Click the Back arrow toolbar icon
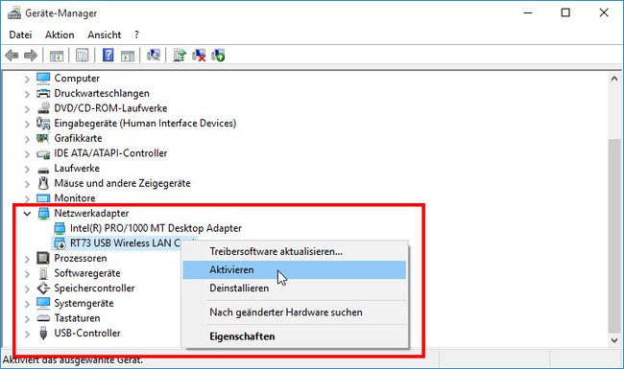Viewport: 624px width, 369px height. click(x=12, y=56)
